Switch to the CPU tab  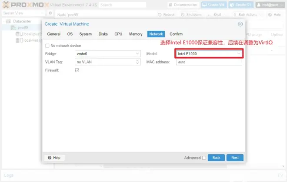pyautogui.click(x=118, y=34)
